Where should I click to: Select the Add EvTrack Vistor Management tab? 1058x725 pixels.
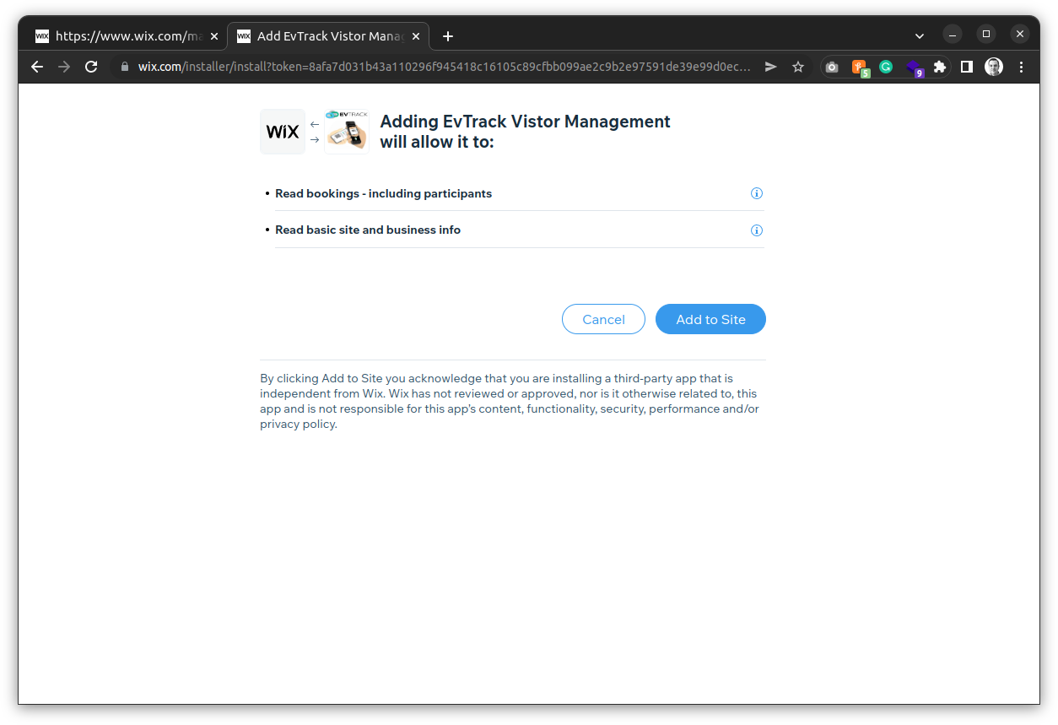[328, 36]
